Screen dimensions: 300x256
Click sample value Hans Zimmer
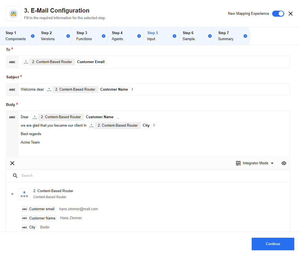point(71,218)
